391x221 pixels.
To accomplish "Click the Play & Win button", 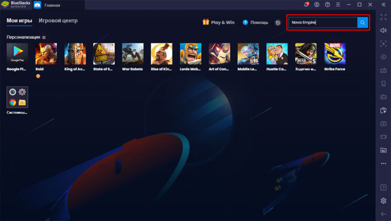I will click(219, 23).
